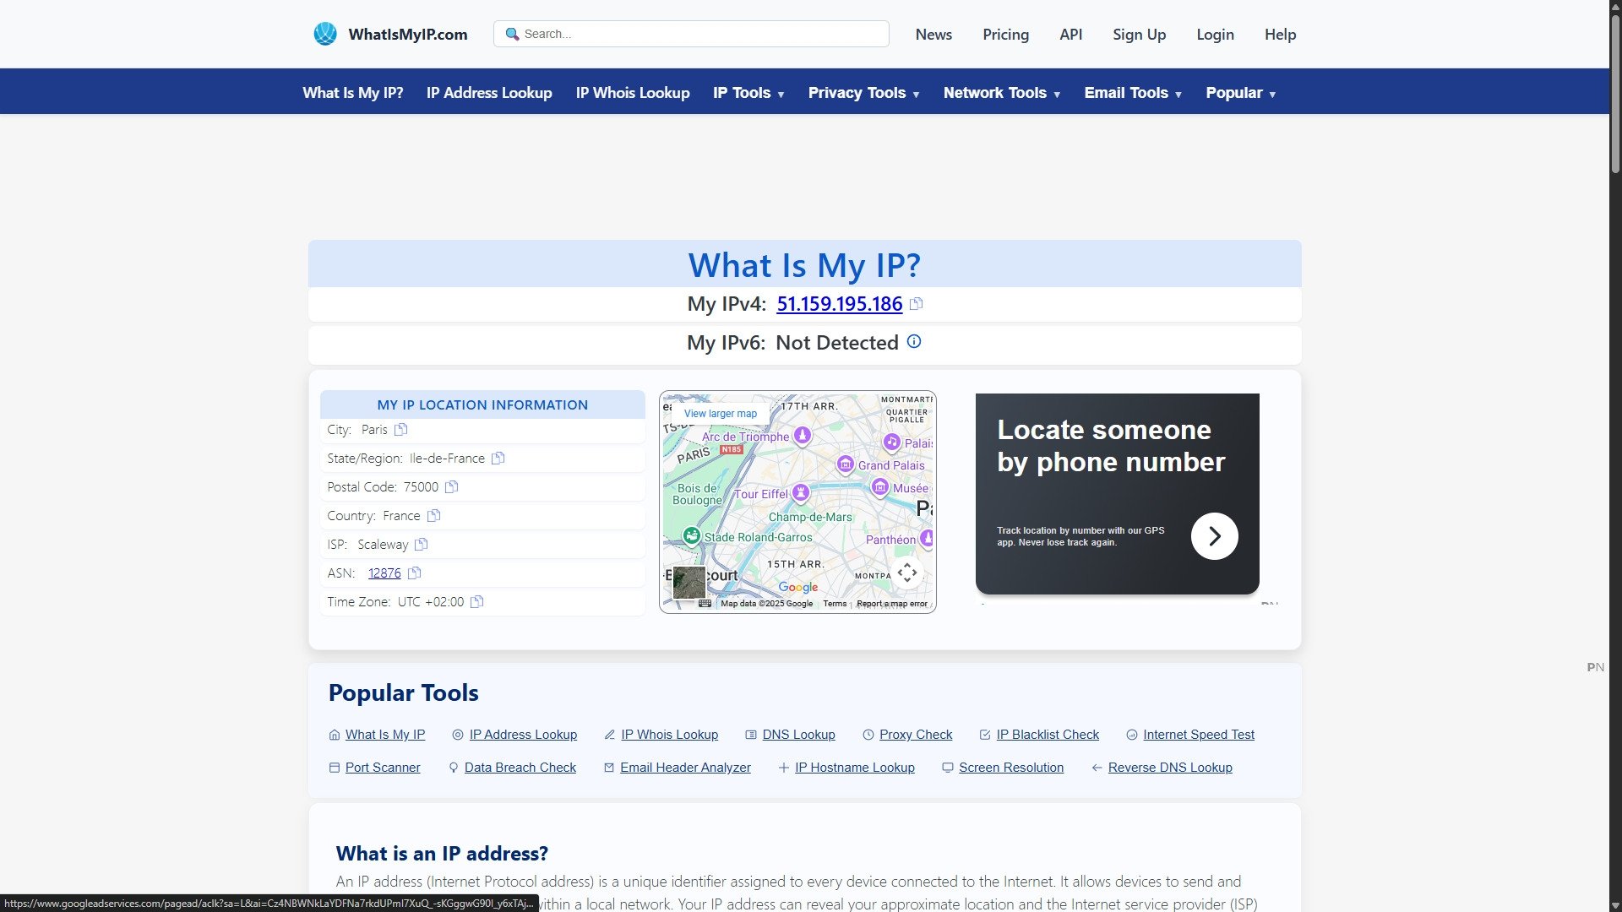Expand the IP Tools dropdown
The image size is (1622, 912).
[748, 93]
